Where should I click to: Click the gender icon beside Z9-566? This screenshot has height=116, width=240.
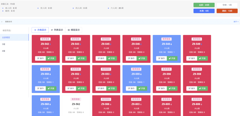111,104
